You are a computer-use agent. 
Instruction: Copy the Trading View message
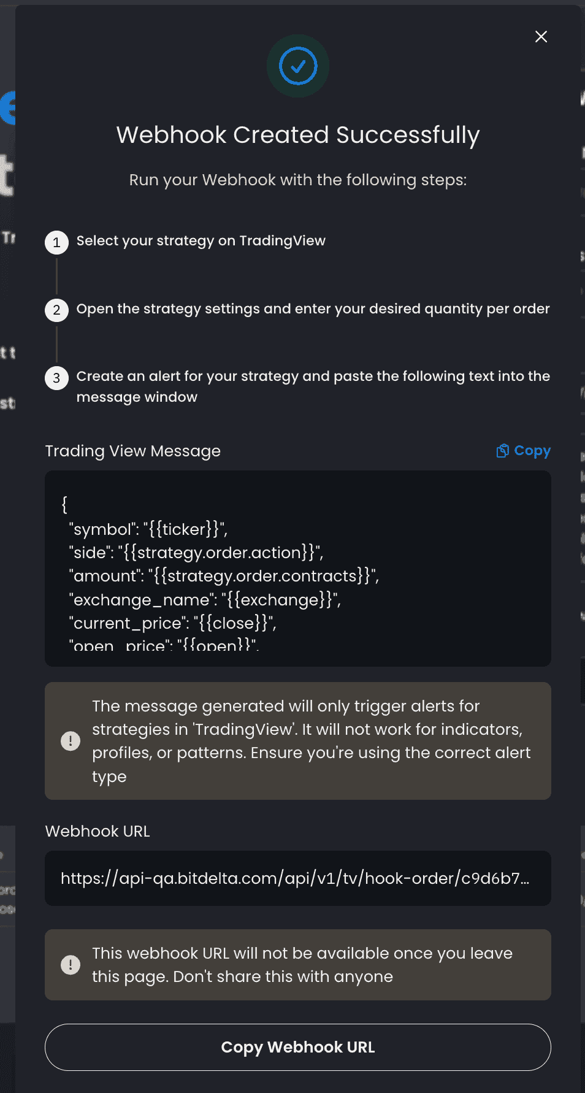click(x=524, y=451)
